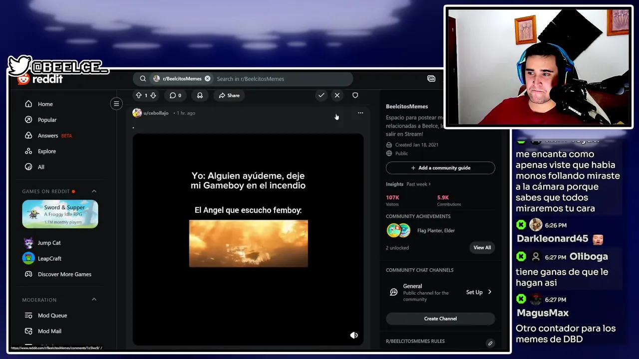Approve the post with checkmark icon
This screenshot has height=359, width=639.
point(321,95)
